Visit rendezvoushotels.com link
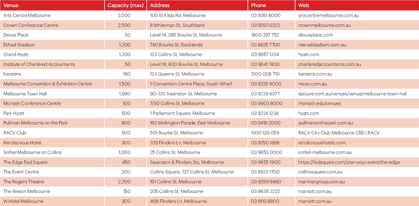 click(322, 143)
